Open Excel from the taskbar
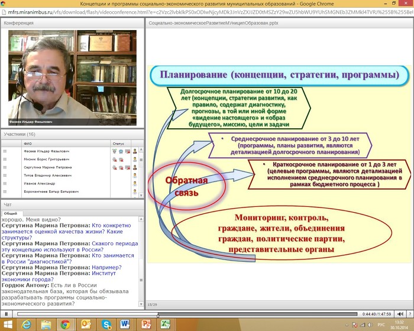414x331 pixels. 166,324
